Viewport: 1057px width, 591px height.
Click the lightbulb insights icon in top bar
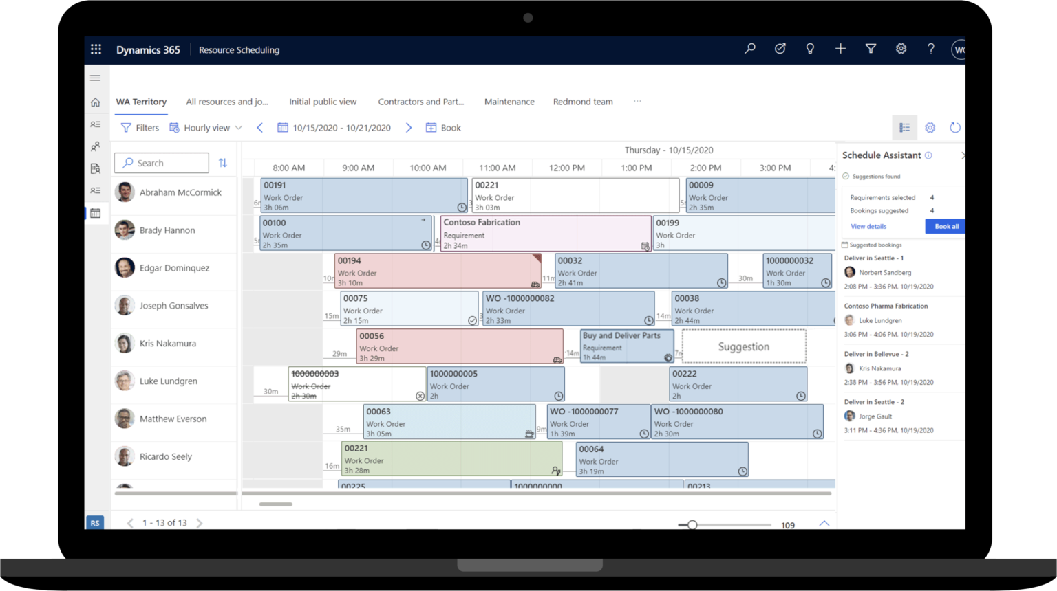[810, 49]
